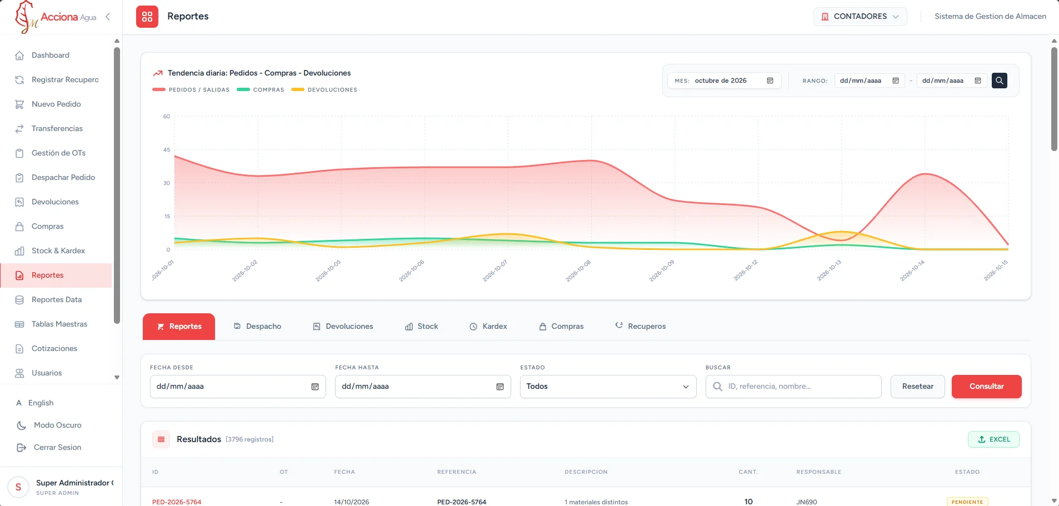Click the Stock & Kardex chart icon
This screenshot has width=1059, height=506.
[19, 251]
